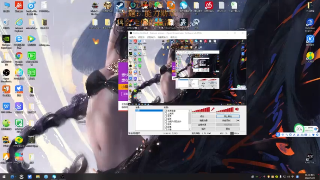Viewport: 320px width, 180px height.
Task: Open the Recycle Bin icon
Action: (x=6, y=23)
